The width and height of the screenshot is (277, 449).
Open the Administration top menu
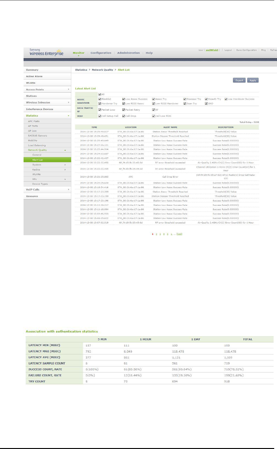[129, 53]
